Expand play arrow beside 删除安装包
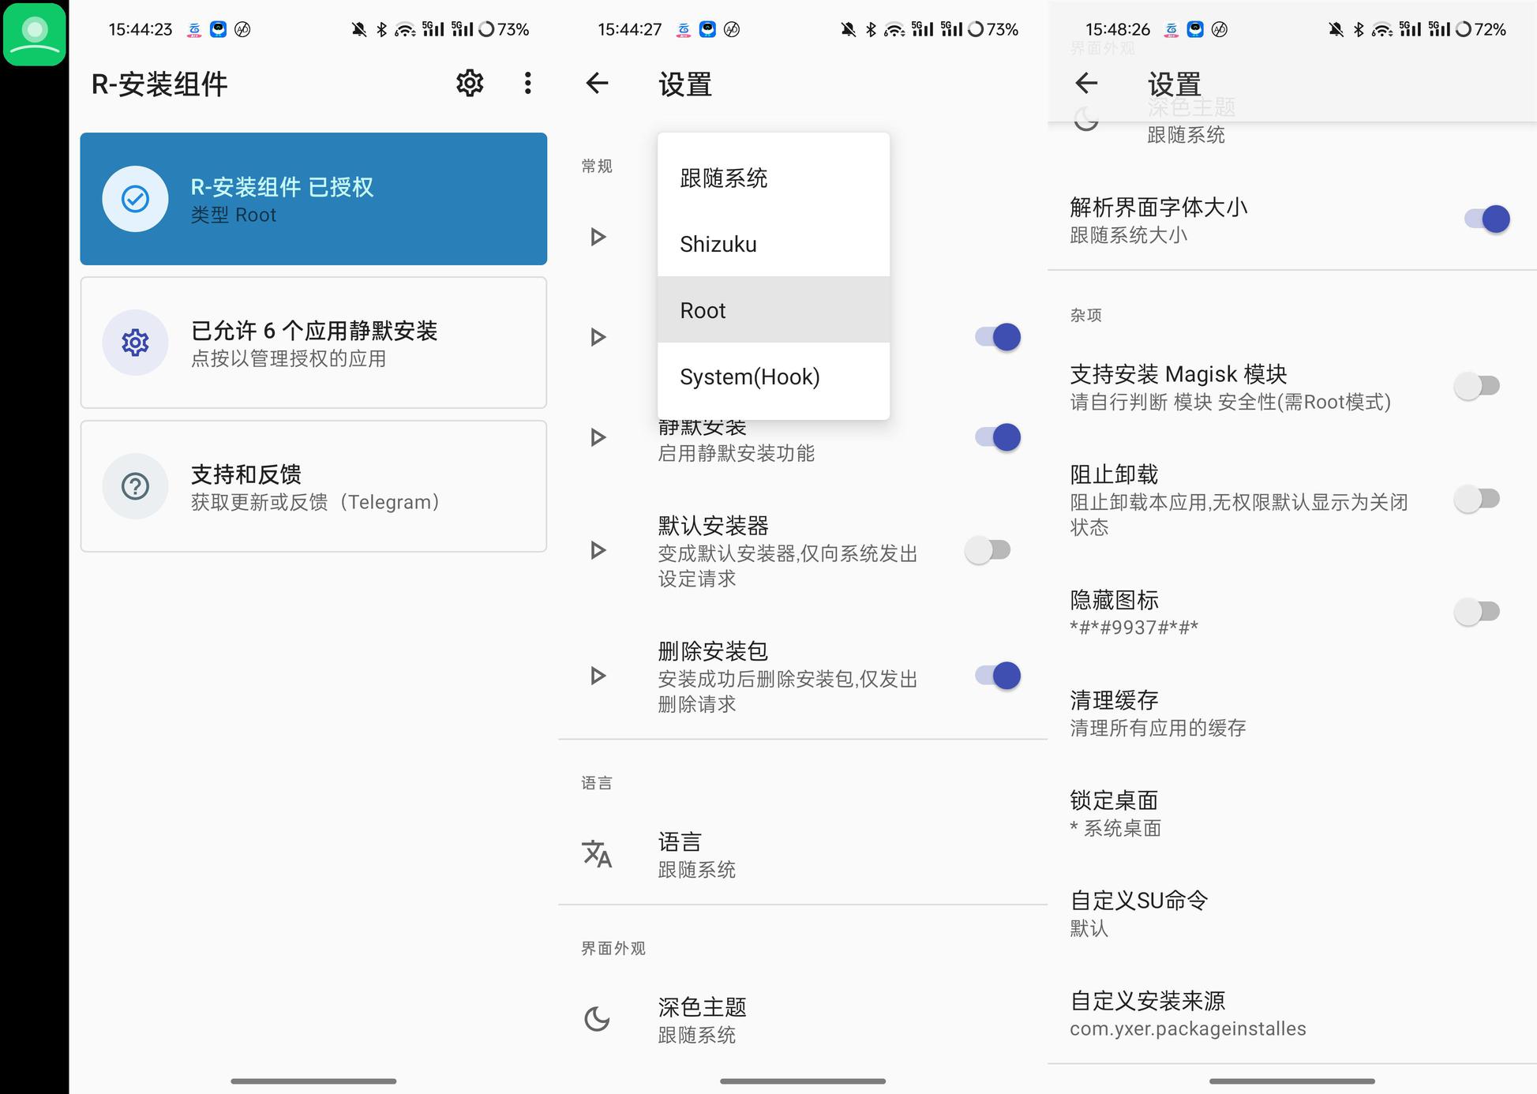 pos(598,676)
